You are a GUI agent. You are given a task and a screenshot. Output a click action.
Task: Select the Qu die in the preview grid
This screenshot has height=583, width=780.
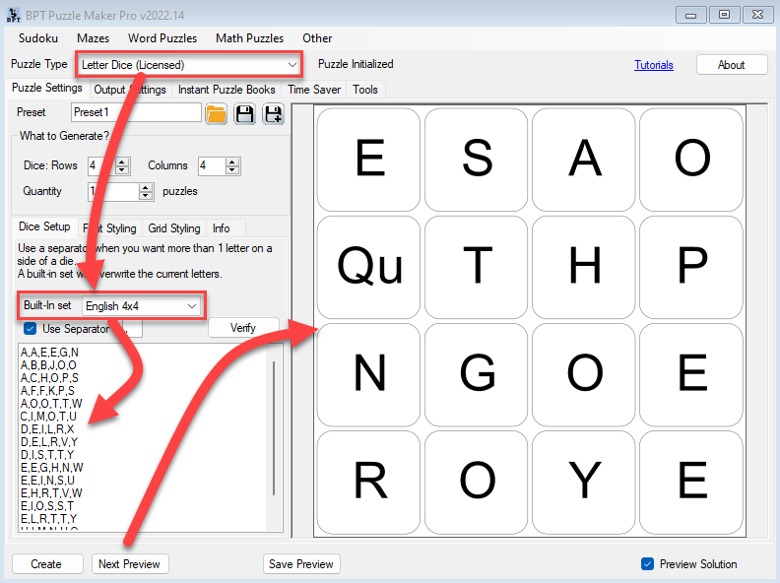point(369,264)
